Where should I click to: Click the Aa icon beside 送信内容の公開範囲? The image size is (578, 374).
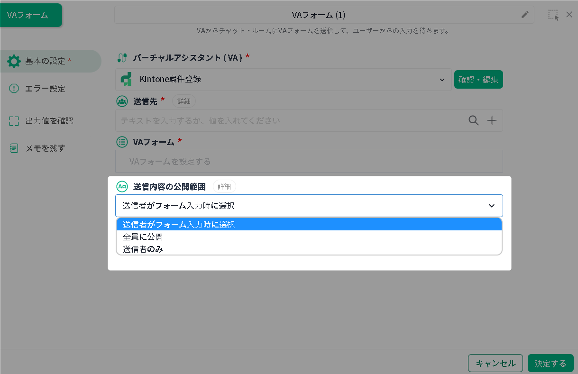[122, 186]
